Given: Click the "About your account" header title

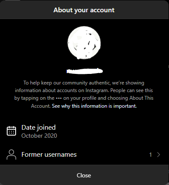Looking at the screenshot, I should (84, 10).
